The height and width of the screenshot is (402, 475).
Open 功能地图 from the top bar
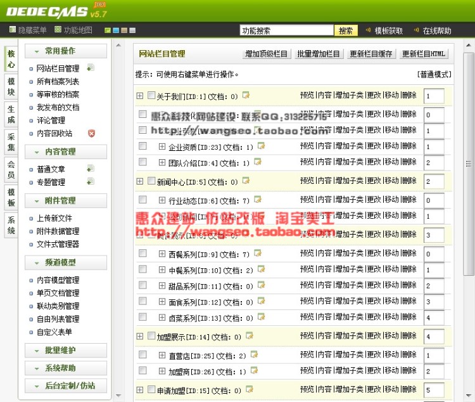coord(73,30)
